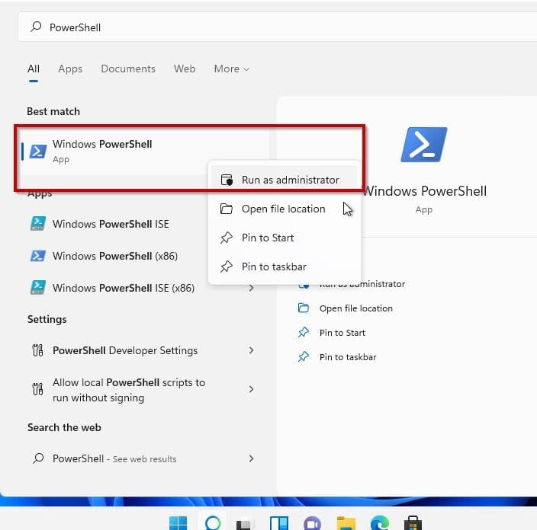The image size is (537, 530).
Task: Choose Open file location from context menu
Action: pos(283,209)
